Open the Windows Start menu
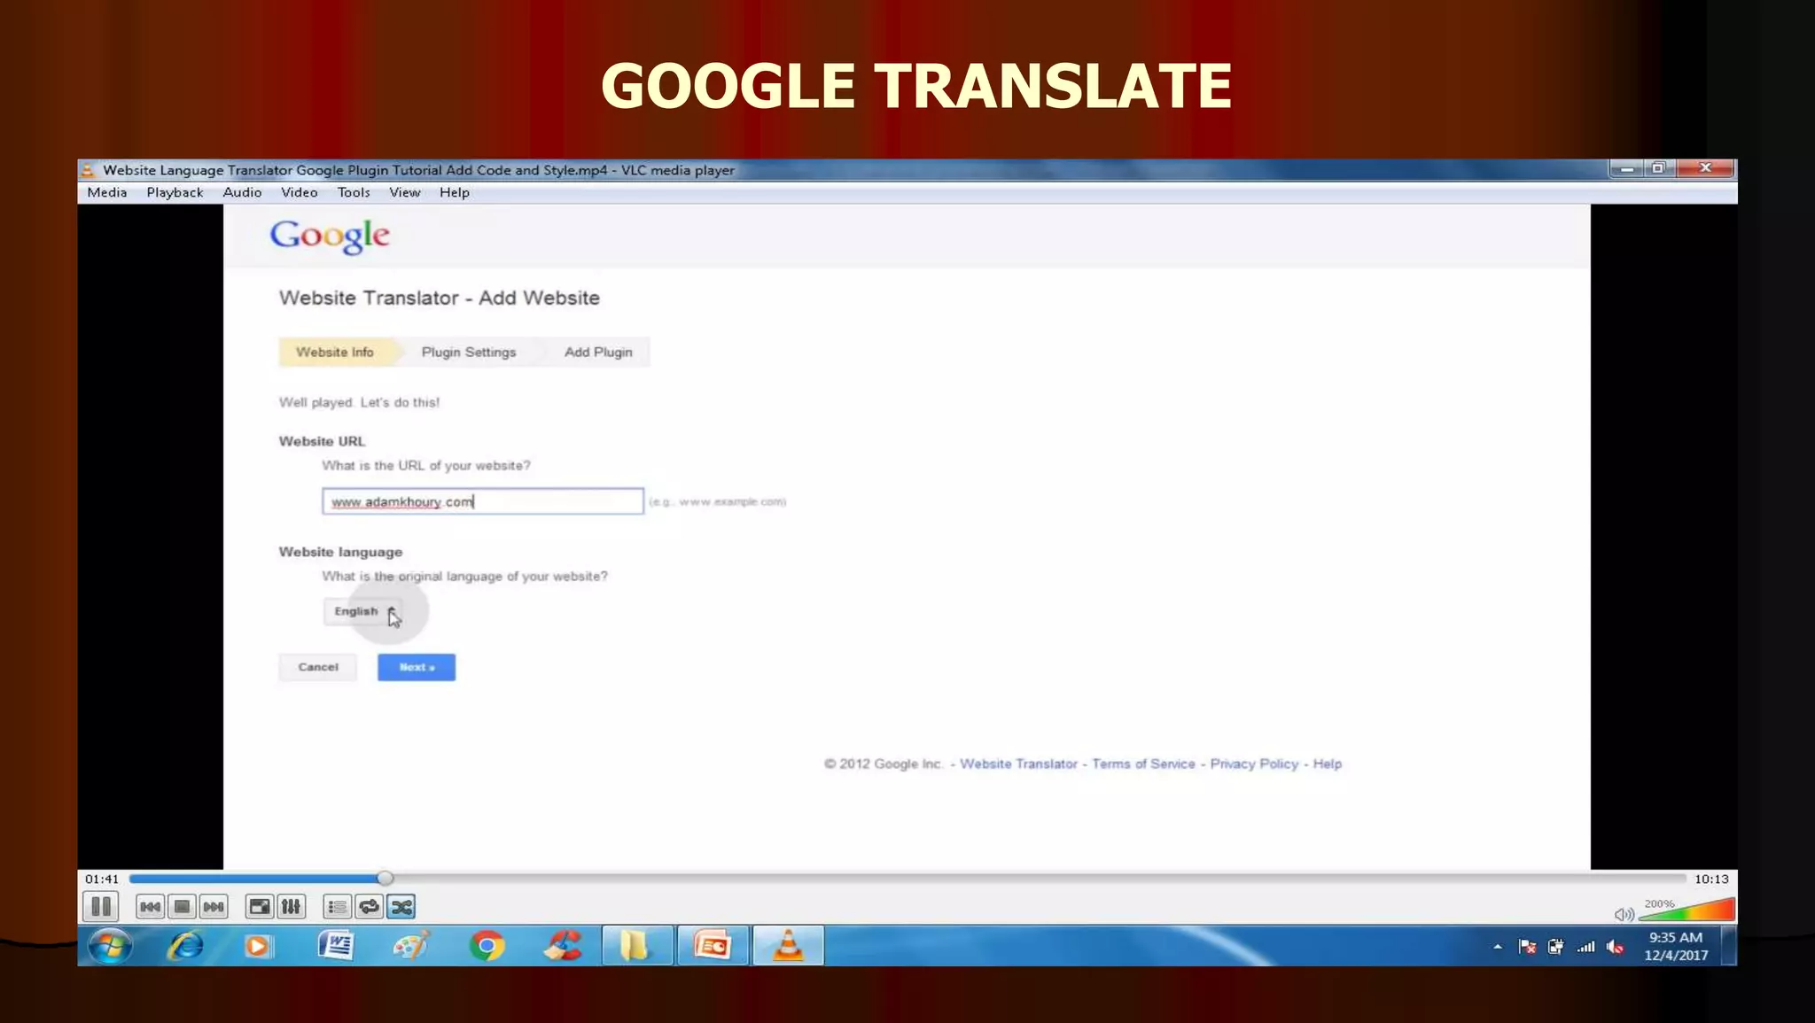This screenshot has width=1815, height=1023. coord(110,946)
